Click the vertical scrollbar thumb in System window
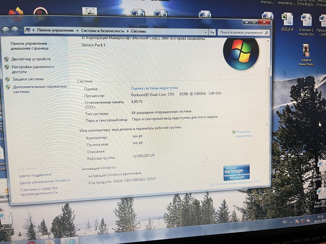The image size is (326, 244). 268,124
